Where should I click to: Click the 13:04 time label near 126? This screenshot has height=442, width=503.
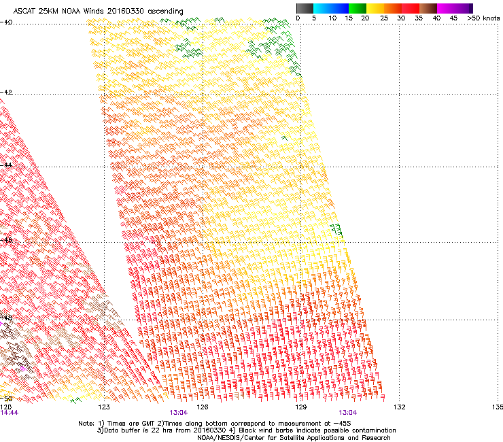(x=178, y=413)
